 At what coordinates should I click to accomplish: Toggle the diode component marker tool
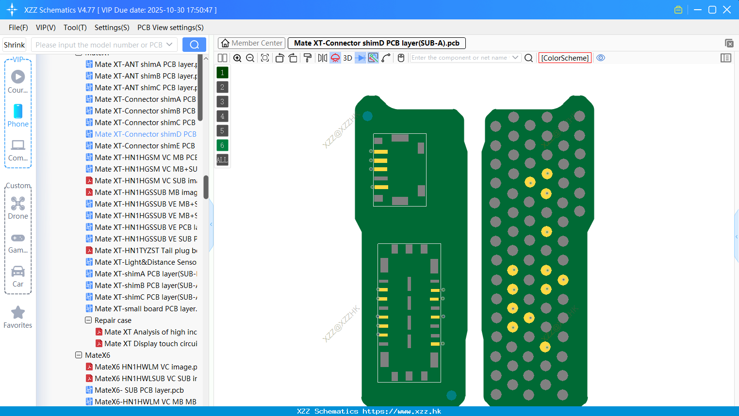[x=361, y=58]
